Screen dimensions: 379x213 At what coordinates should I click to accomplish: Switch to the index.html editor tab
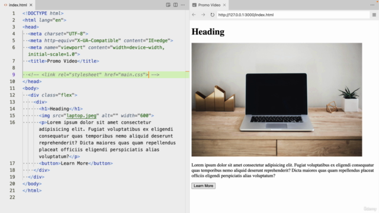[18, 5]
